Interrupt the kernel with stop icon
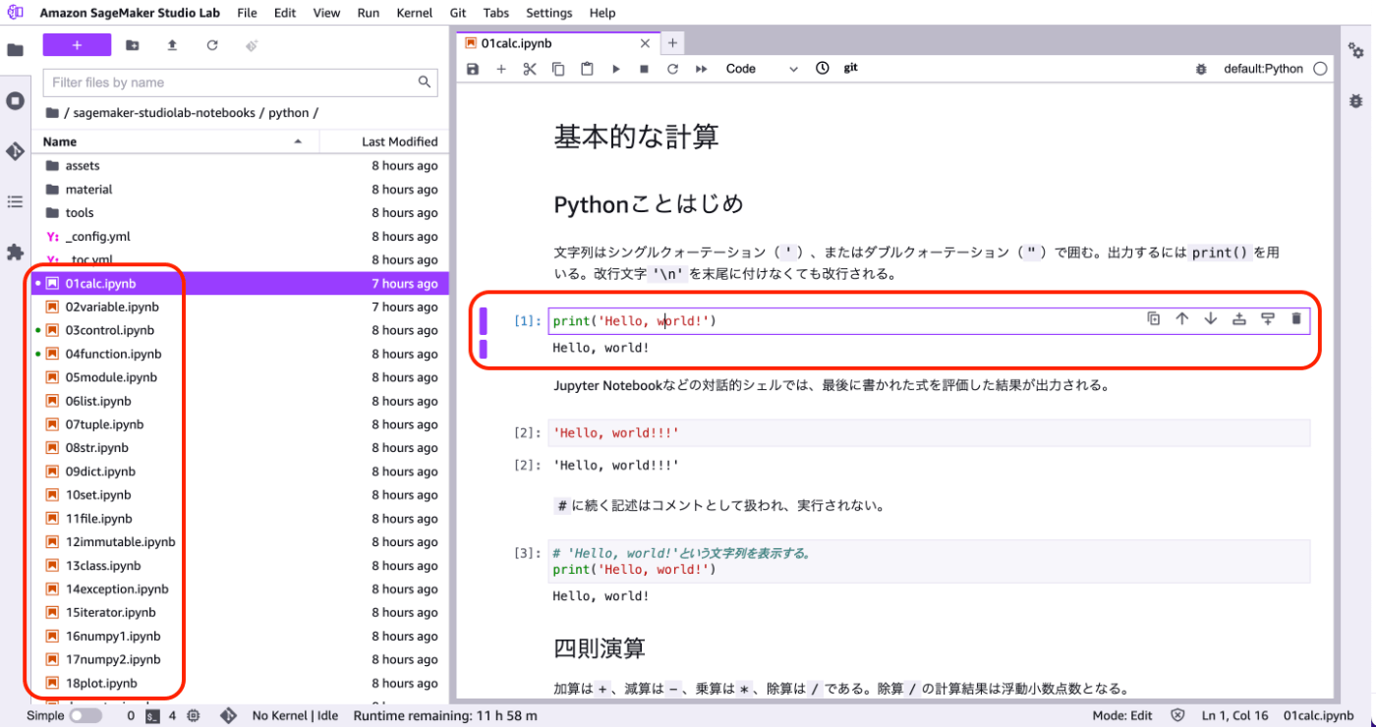The image size is (1376, 727). [x=645, y=69]
